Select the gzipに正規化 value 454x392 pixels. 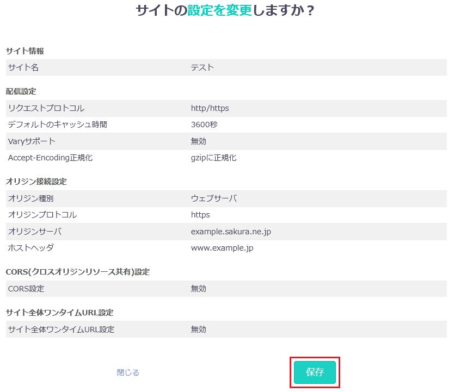[213, 158]
